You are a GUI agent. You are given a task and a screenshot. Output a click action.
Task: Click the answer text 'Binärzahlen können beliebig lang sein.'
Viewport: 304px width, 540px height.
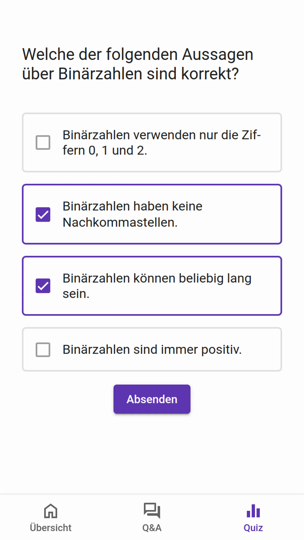click(157, 286)
